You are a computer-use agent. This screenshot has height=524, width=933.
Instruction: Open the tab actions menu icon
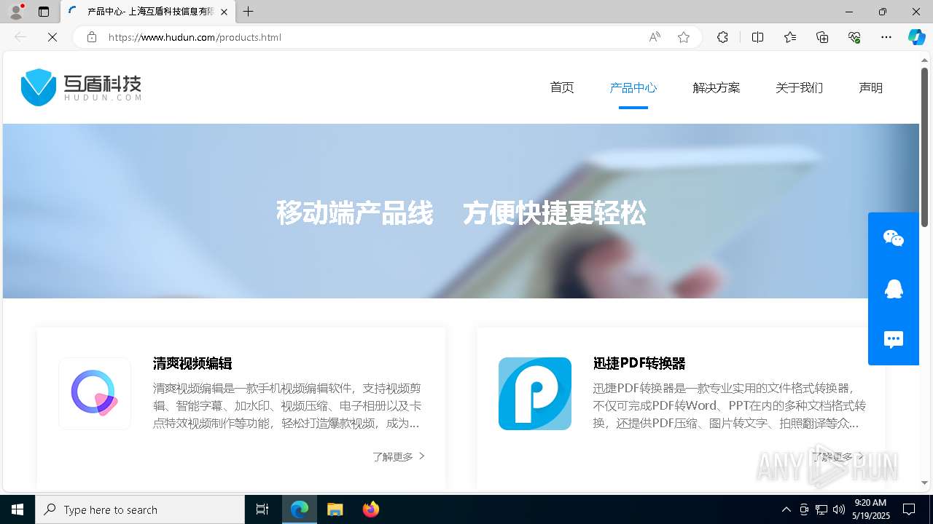(44, 12)
